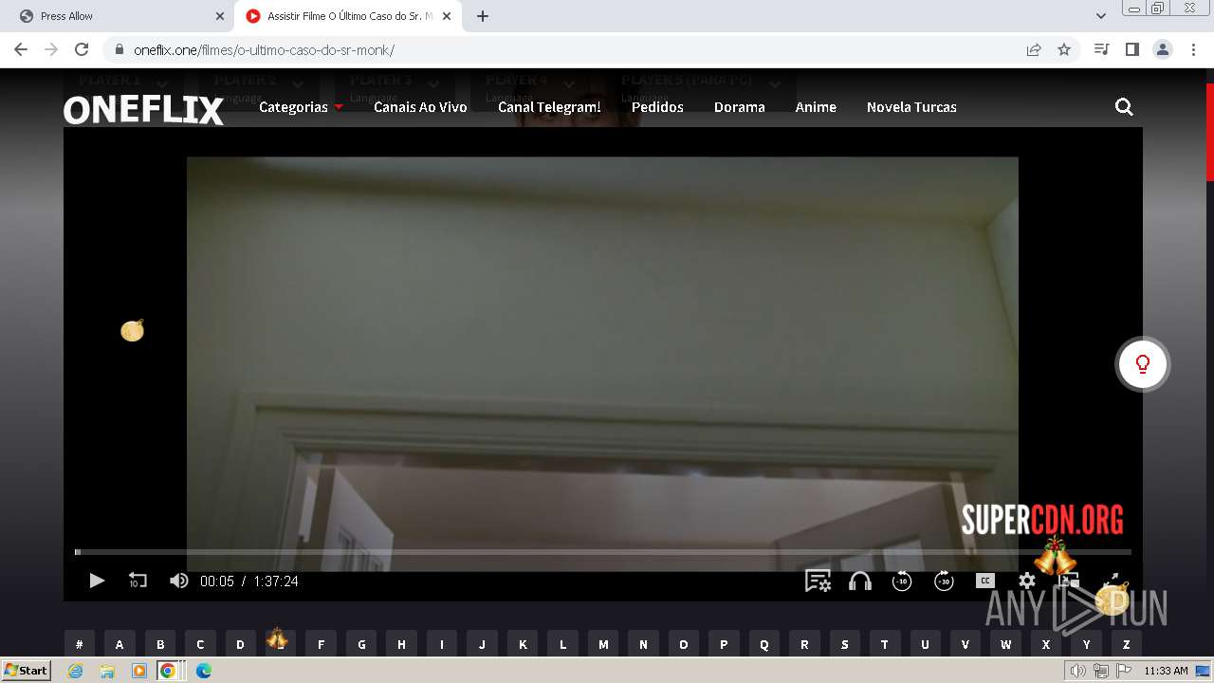The image size is (1214, 683).
Task: Open audio track headphones icon
Action: 860,581
